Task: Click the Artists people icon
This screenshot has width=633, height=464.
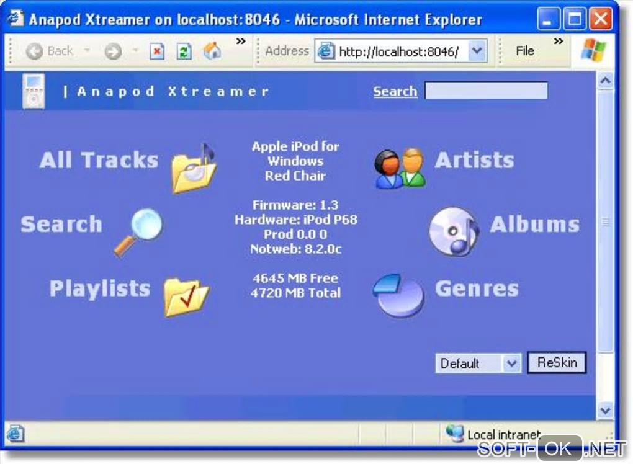Action: (x=400, y=169)
